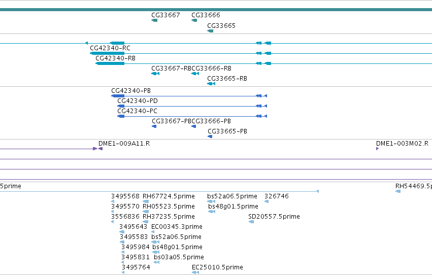Select the glyph under RH67724.5prime
Screen dimensions: 432x275
coord(146,202)
